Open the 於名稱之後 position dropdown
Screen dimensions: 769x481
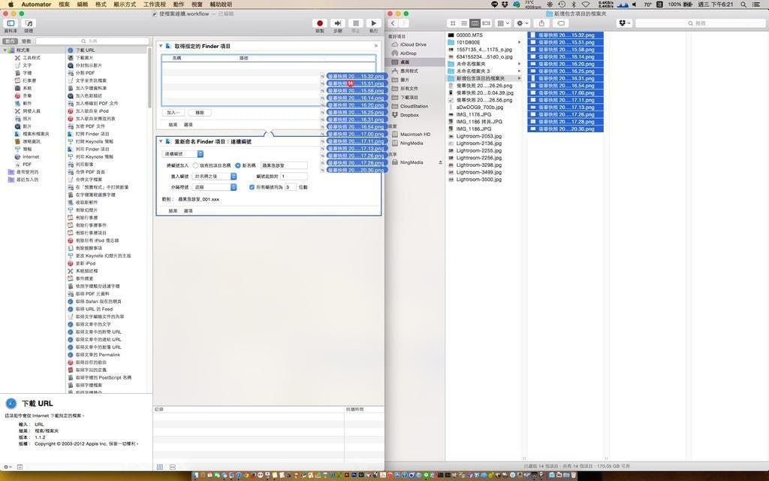tap(215, 176)
